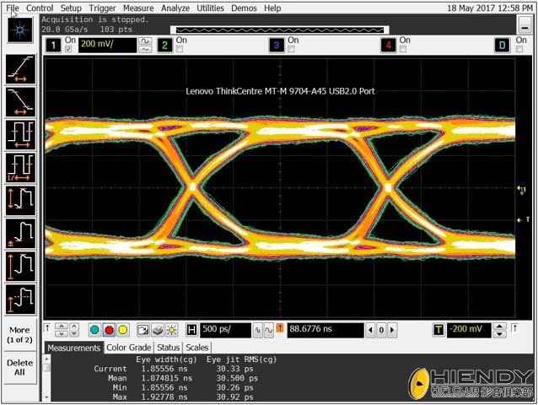Select the amplitude measurement icon
Viewport: 538px width, 405px height.
20,267
